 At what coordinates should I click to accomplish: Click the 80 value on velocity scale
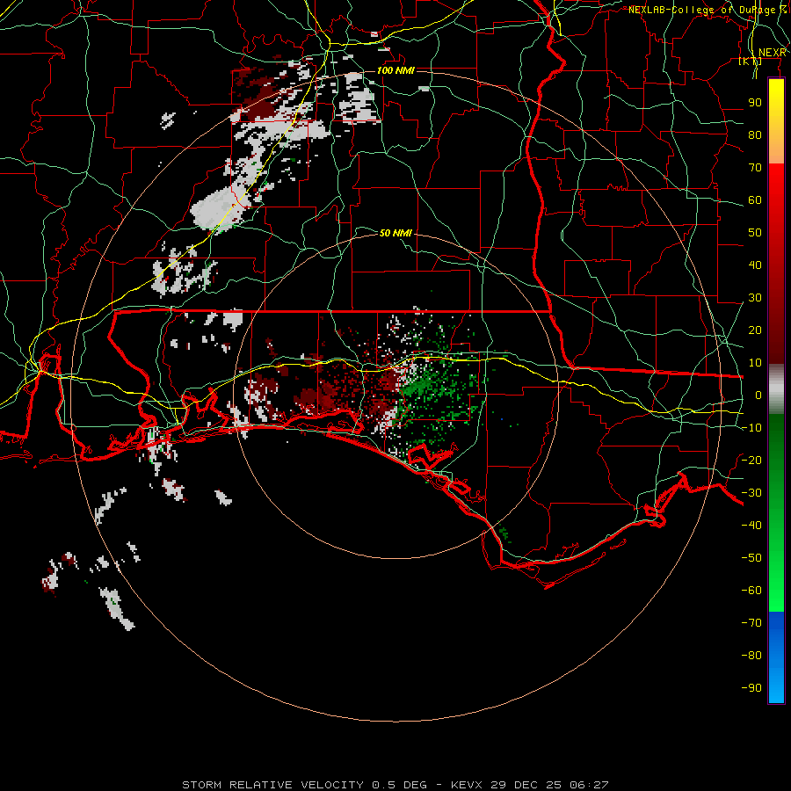pos(755,134)
